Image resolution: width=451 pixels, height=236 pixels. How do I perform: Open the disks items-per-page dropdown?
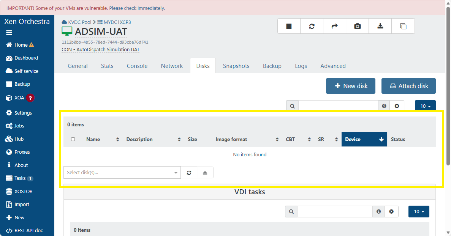pos(425,106)
